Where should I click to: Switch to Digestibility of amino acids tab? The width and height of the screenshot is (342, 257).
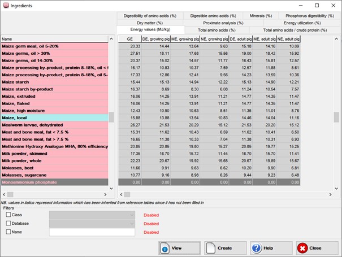150,16
